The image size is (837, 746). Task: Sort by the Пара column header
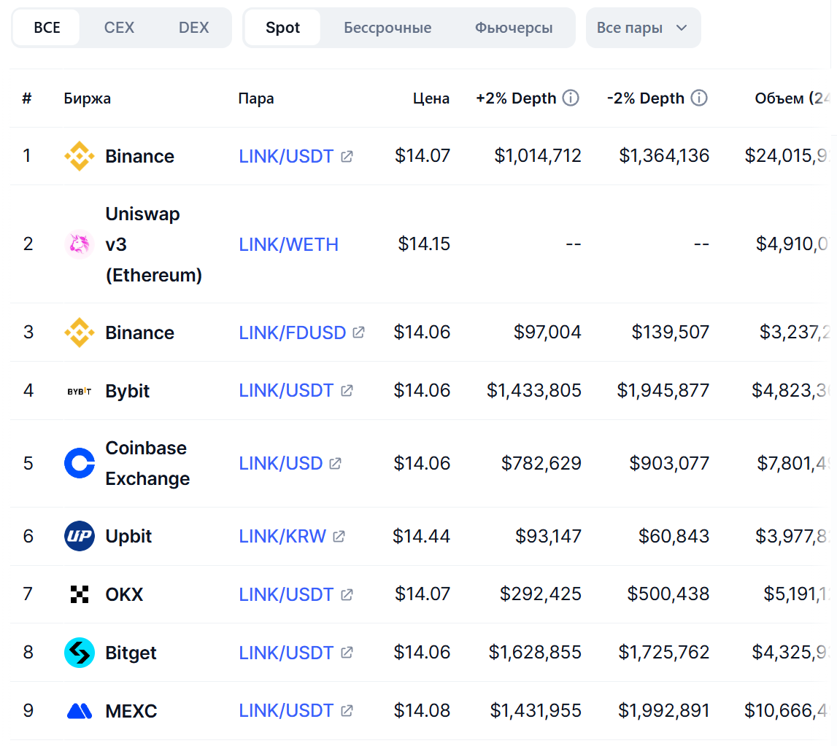[x=256, y=98]
